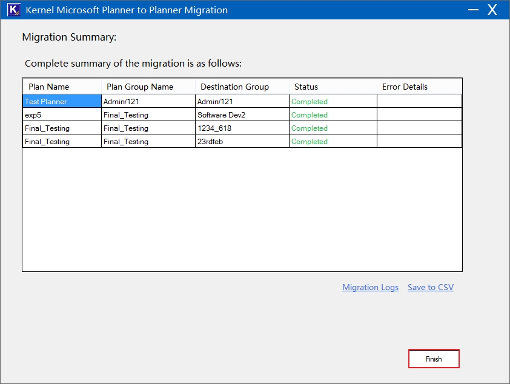Close the Planner Migration window
510x384 pixels.
tap(492, 10)
